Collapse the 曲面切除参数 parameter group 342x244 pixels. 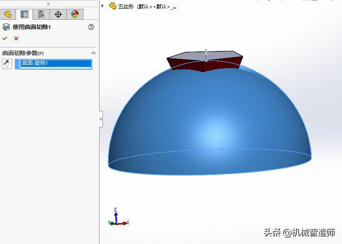coord(94,53)
